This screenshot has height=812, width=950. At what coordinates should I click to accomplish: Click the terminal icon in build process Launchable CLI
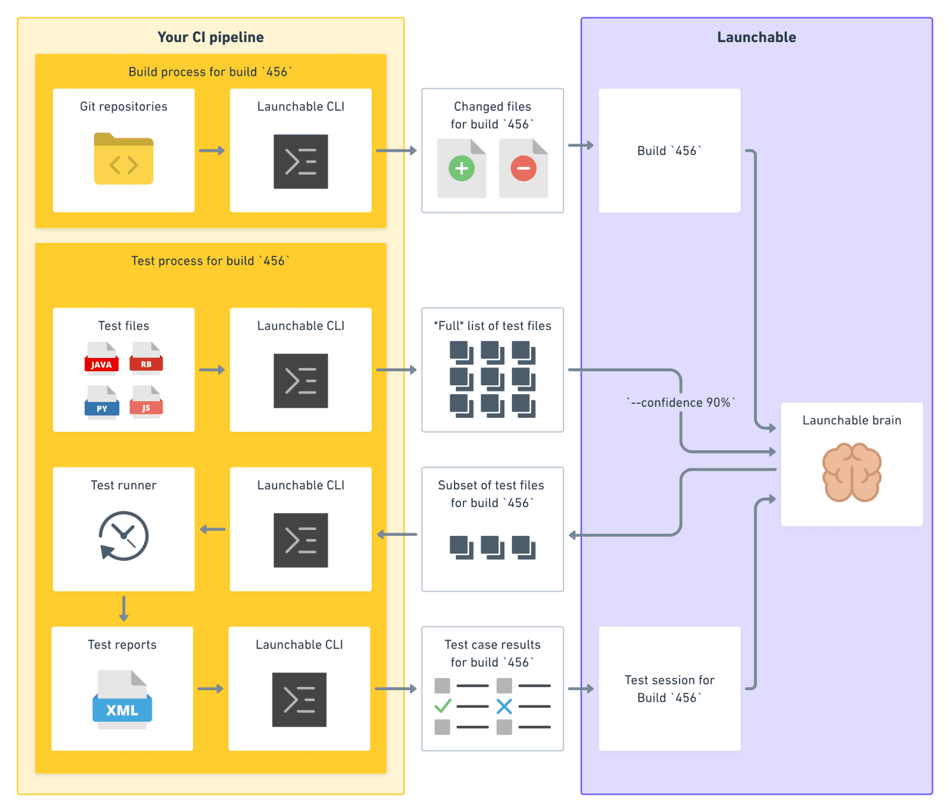coord(301,161)
